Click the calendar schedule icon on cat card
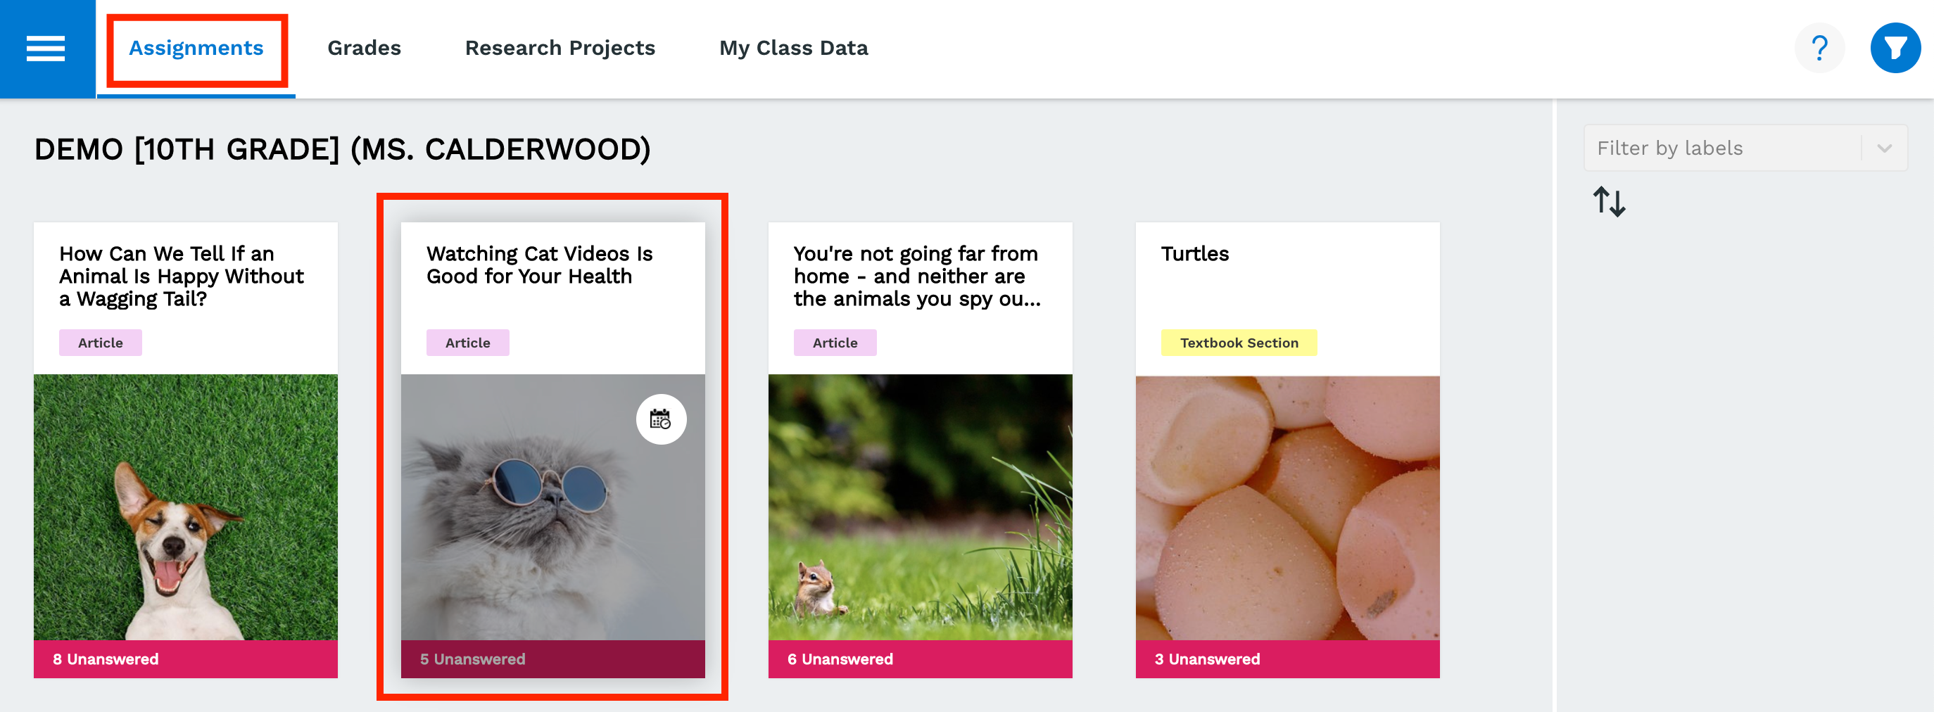 tap(661, 419)
